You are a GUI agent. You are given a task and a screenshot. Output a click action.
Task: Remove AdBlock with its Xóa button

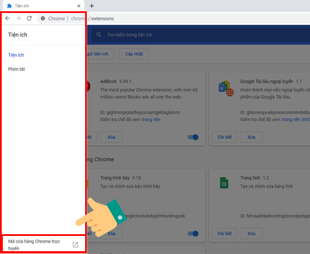pos(111,137)
